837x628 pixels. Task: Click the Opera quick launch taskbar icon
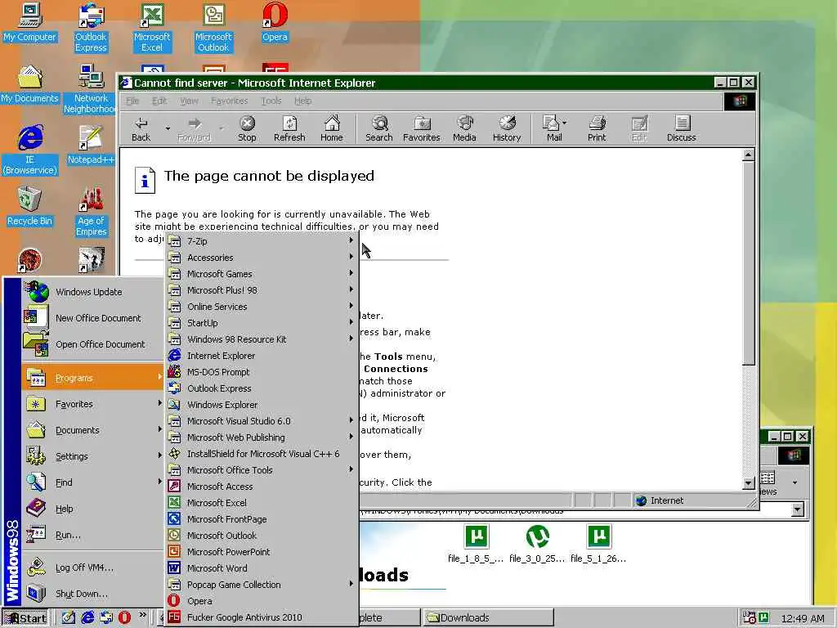[124, 617]
